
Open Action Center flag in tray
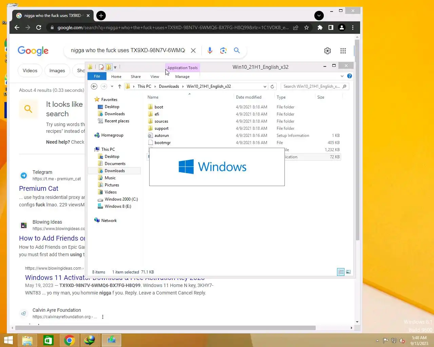coord(386,341)
